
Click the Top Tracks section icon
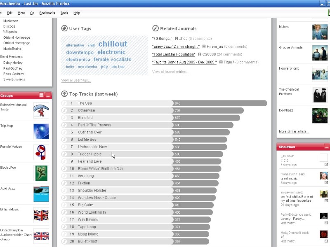click(64, 94)
